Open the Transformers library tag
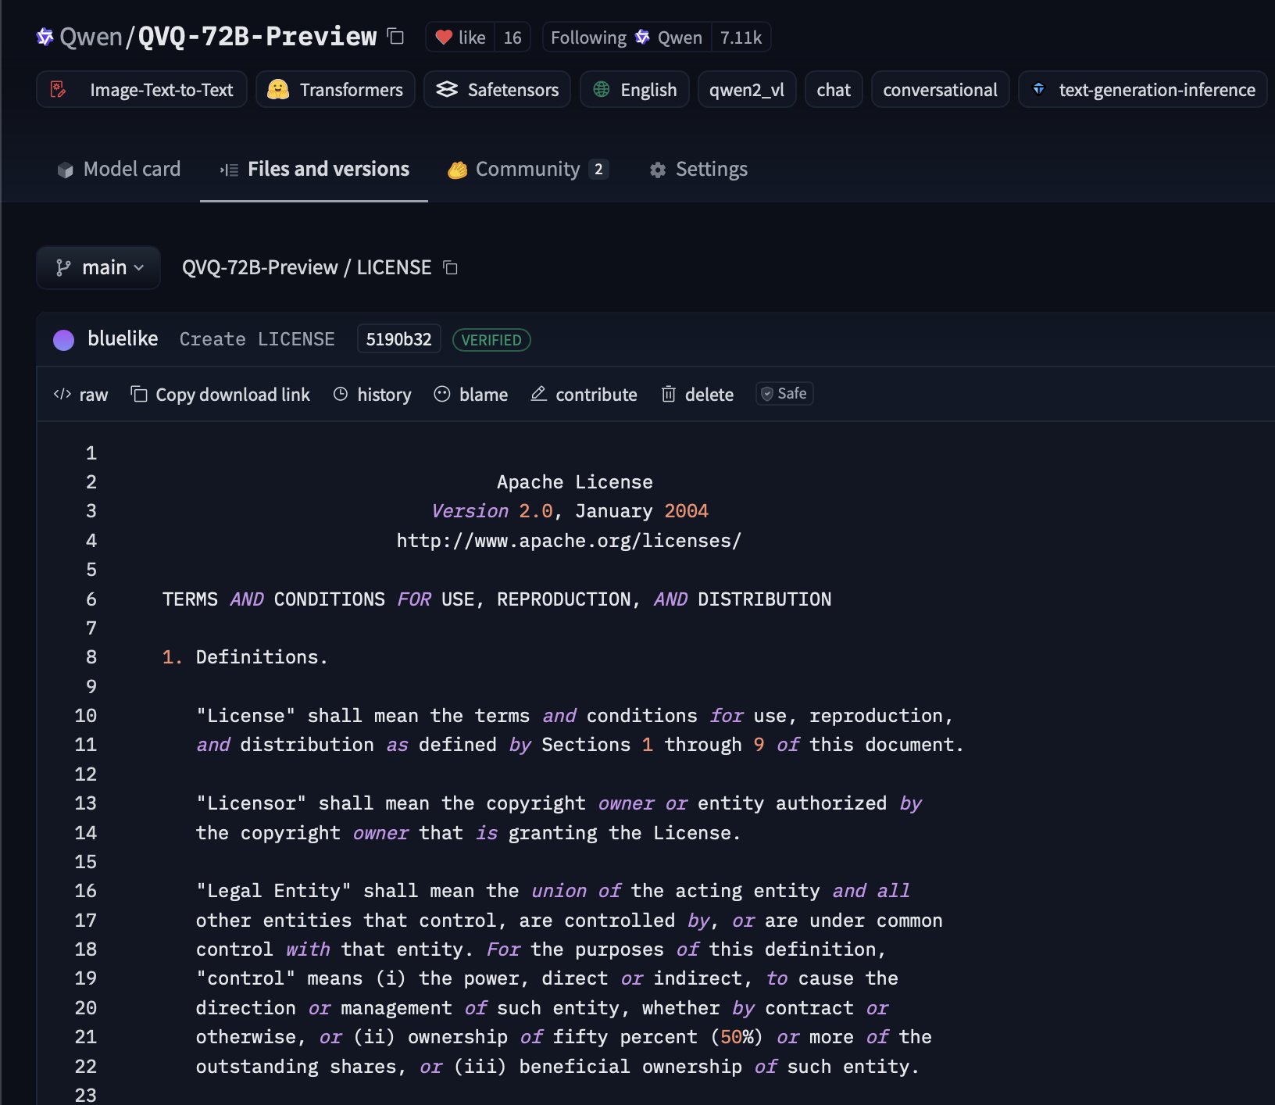Viewport: 1275px width, 1105px height. tap(335, 90)
